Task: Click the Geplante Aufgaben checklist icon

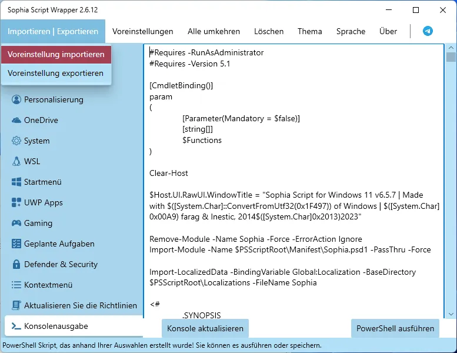Action: [16, 244]
